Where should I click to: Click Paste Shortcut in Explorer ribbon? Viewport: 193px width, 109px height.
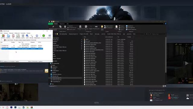pyautogui.click(x=71, y=29)
